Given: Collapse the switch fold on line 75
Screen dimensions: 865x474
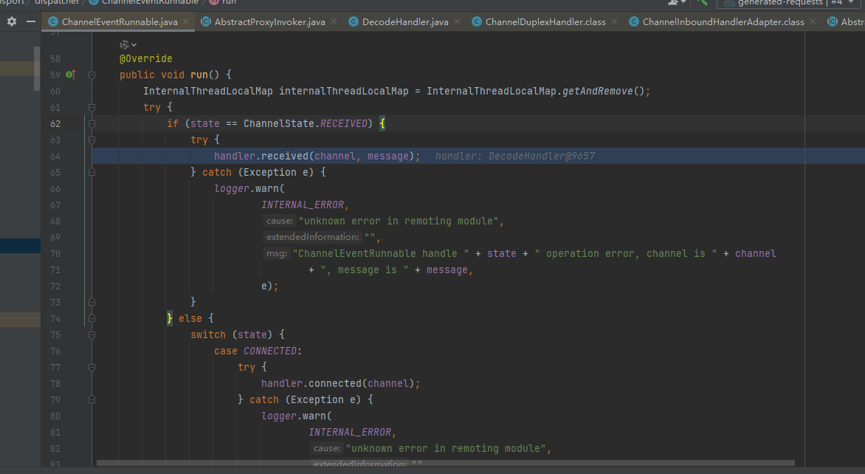Looking at the screenshot, I should pos(92,335).
